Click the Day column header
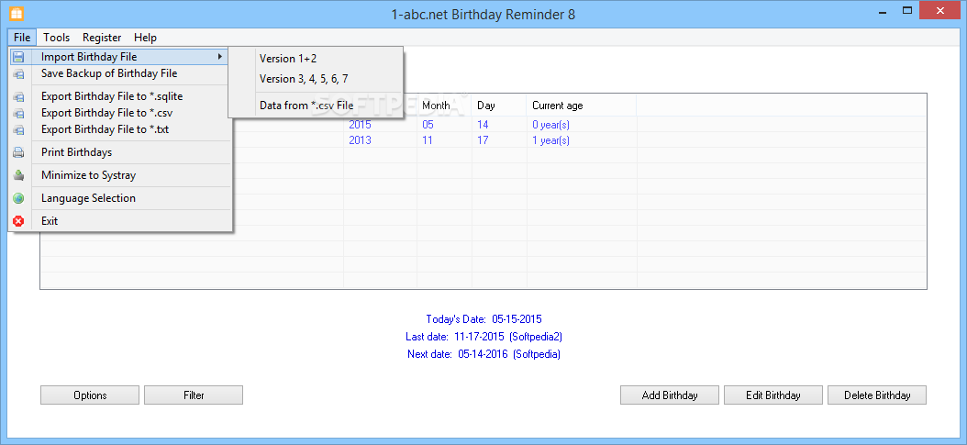The image size is (967, 445). point(499,106)
